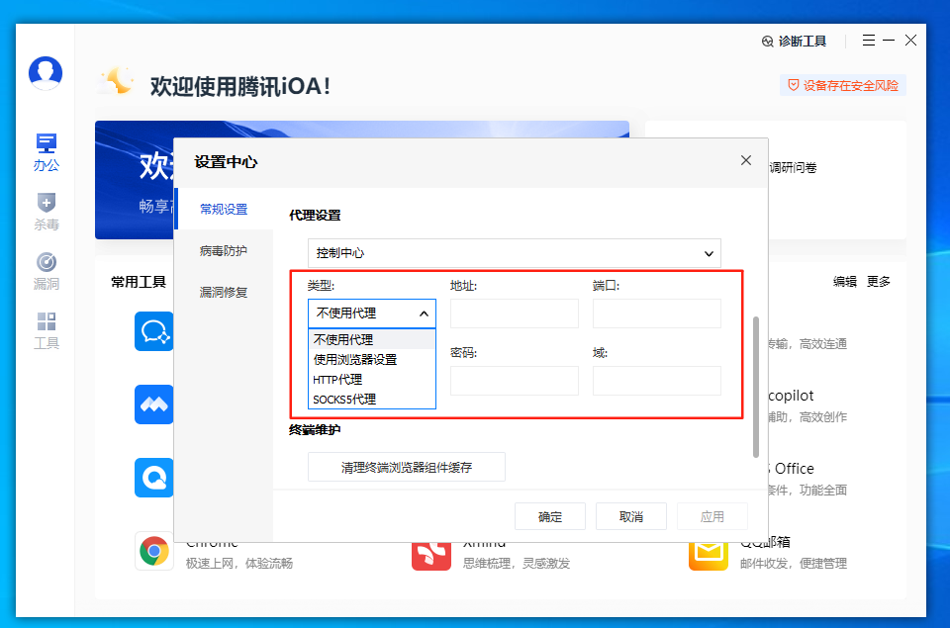Confirm settings with the 确定 button
Viewport: 950px width, 628px height.
549,515
